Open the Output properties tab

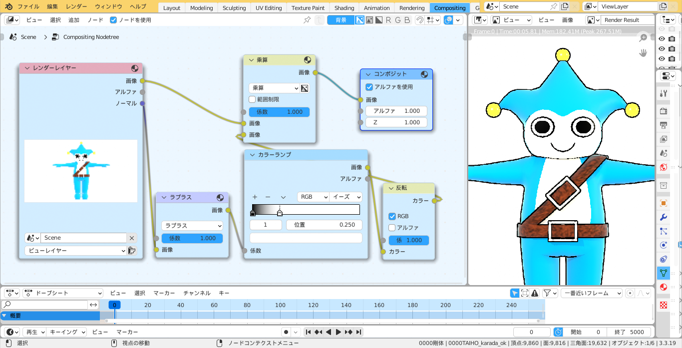click(x=664, y=125)
